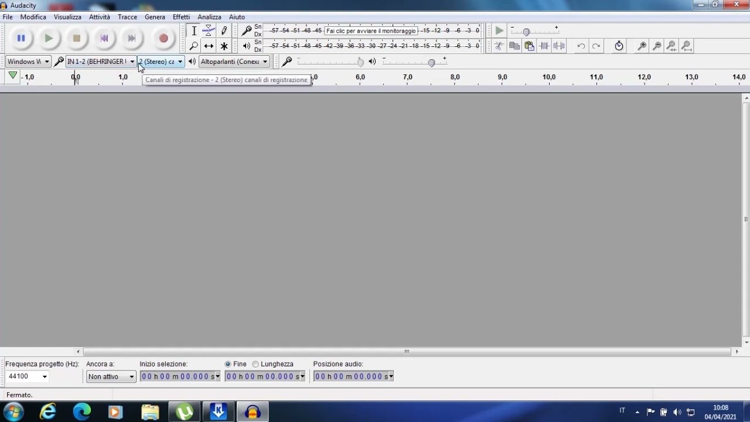Image resolution: width=750 pixels, height=422 pixels.
Task: Select the Multi-tool asterisk
Action: 224,46
